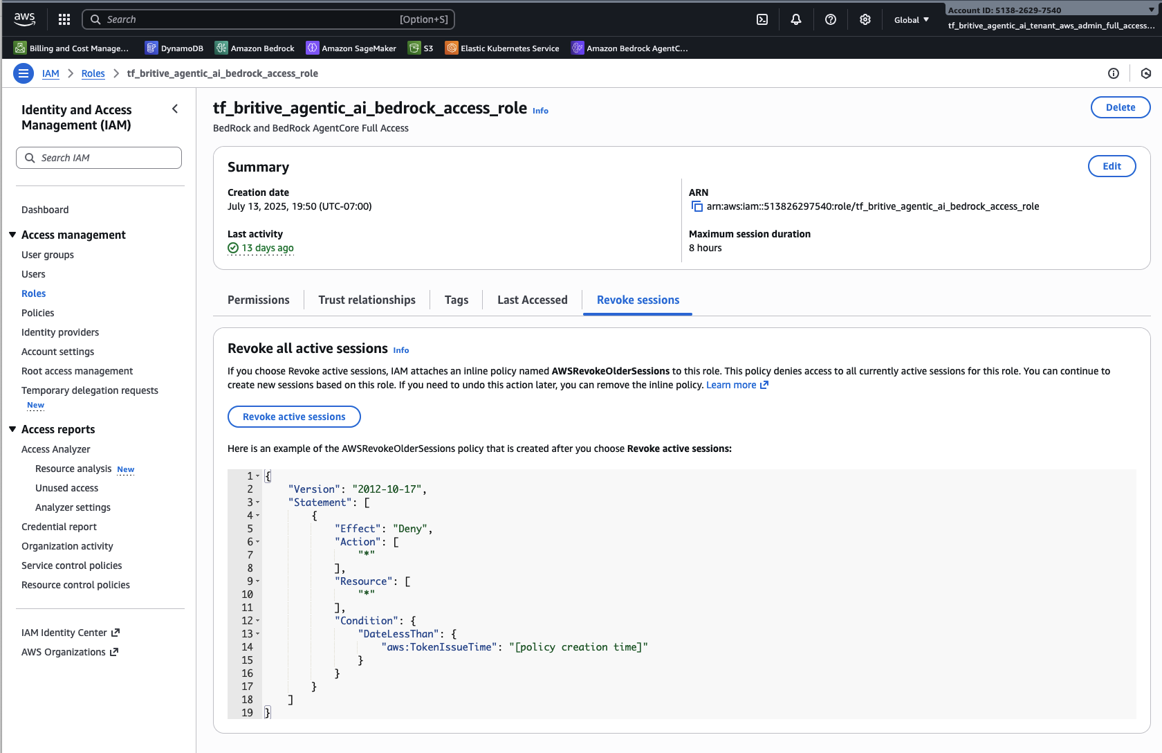The image size is (1162, 753).
Task: Collapse the Access reports section
Action: click(12, 430)
